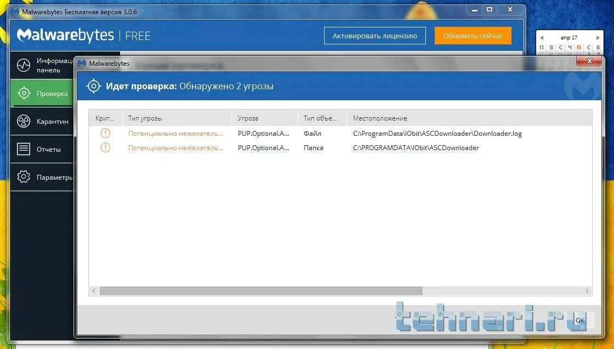
Task: Sort by the Крит... column header
Action: 105,118
